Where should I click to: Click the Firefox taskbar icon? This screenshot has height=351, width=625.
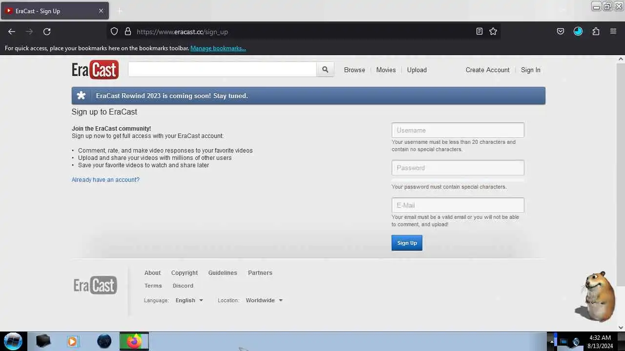point(134,341)
